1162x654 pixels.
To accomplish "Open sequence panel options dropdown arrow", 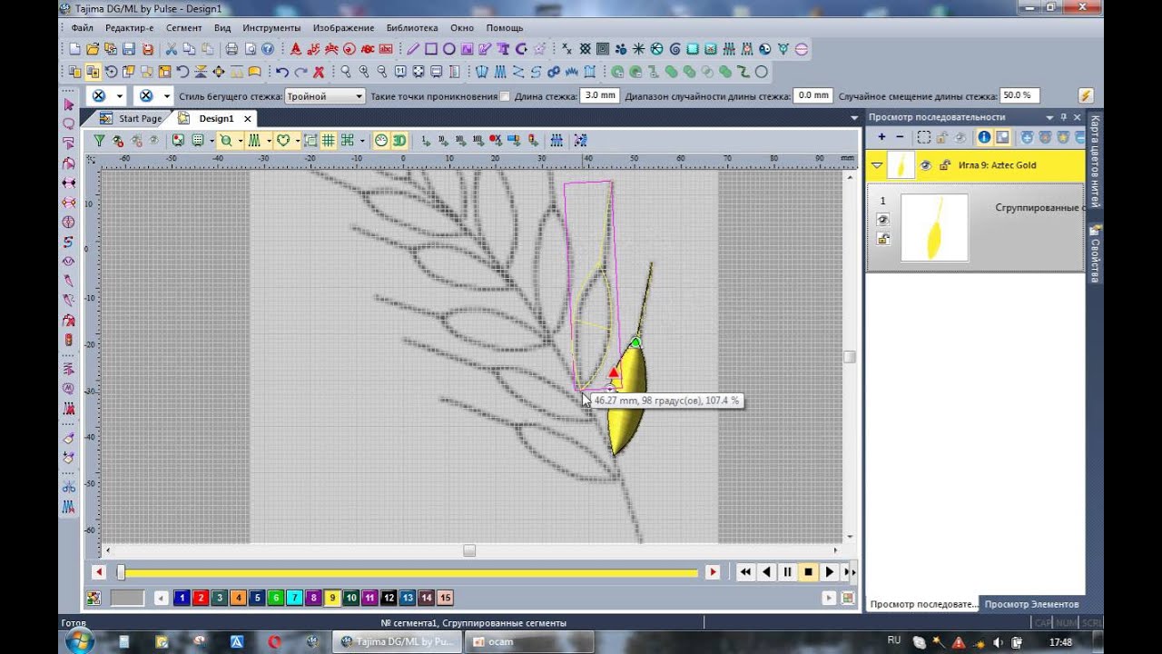I will click(1050, 117).
